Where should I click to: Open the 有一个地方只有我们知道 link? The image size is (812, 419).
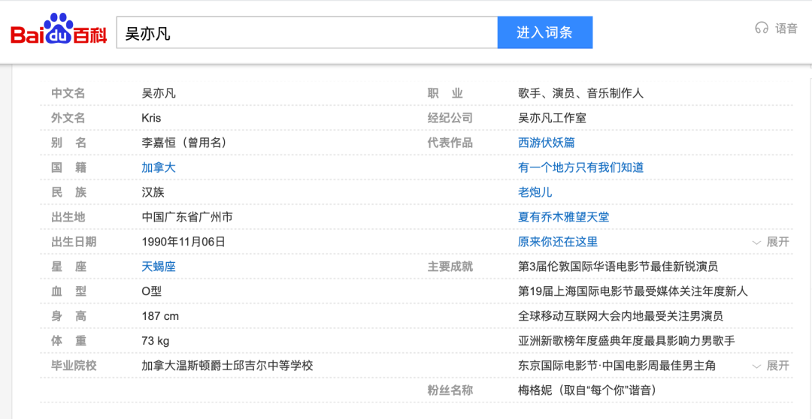[x=580, y=167]
